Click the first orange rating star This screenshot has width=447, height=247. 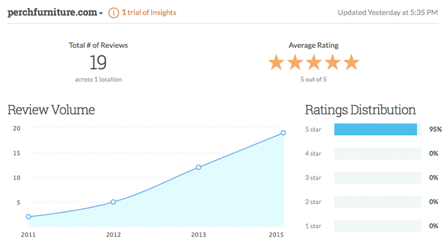click(277, 62)
